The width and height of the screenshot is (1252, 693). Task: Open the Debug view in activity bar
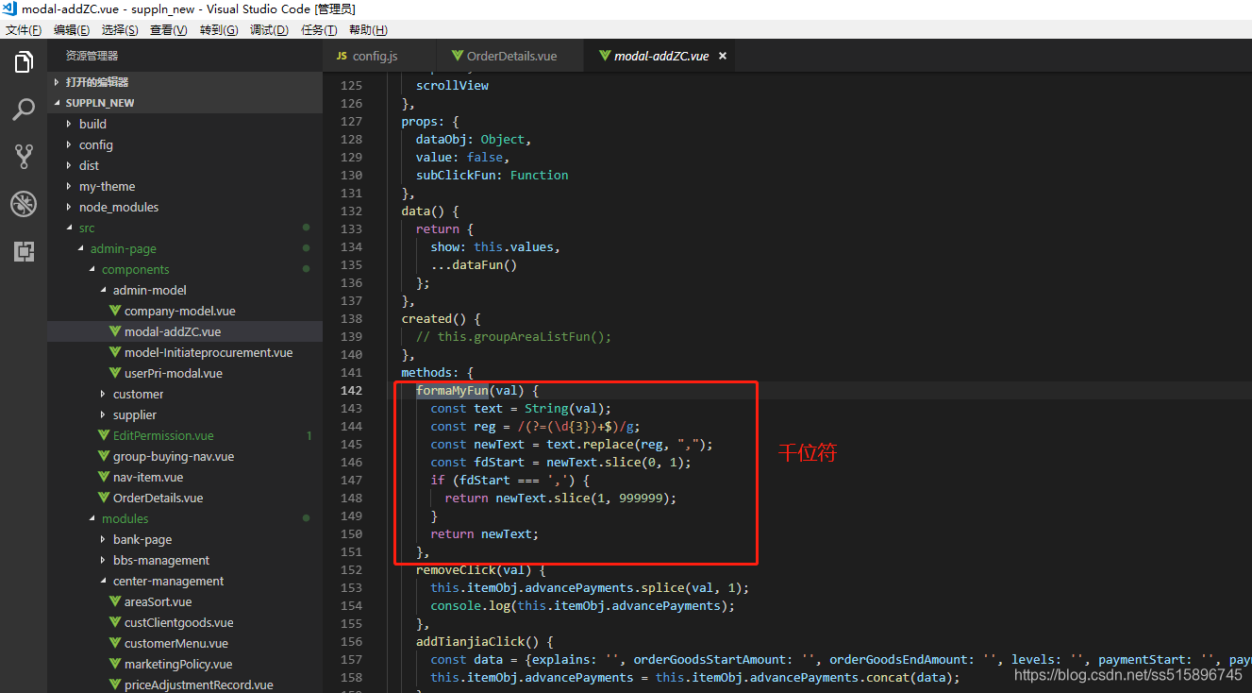tap(24, 204)
